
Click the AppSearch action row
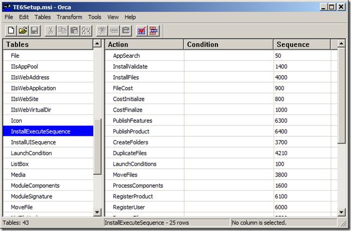[221, 56]
